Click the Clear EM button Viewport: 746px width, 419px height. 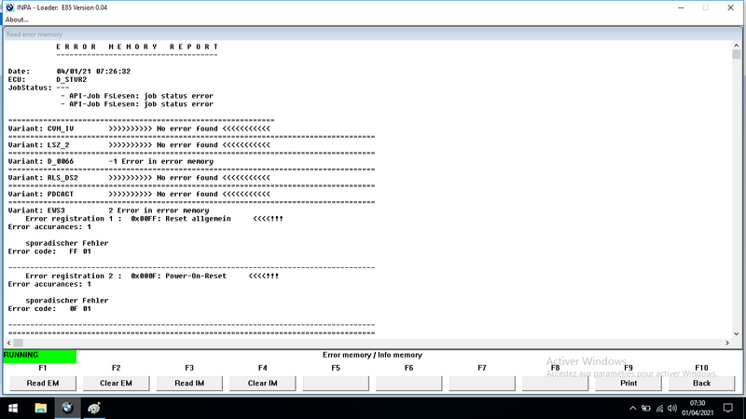[116, 383]
